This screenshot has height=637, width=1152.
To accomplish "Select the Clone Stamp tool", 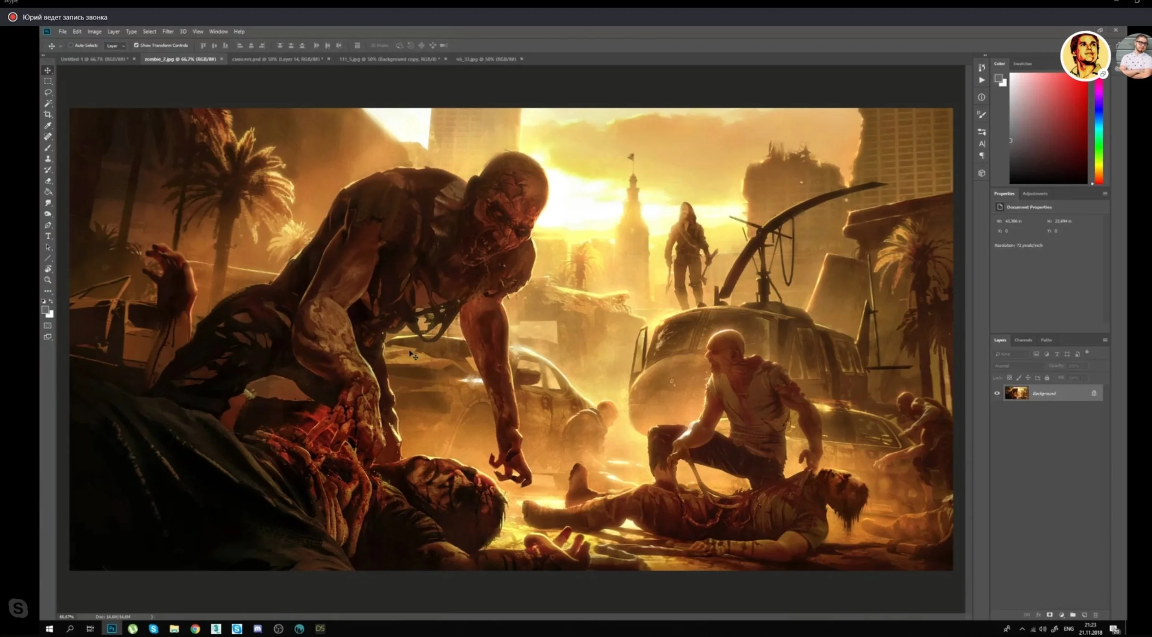I will coord(48,158).
